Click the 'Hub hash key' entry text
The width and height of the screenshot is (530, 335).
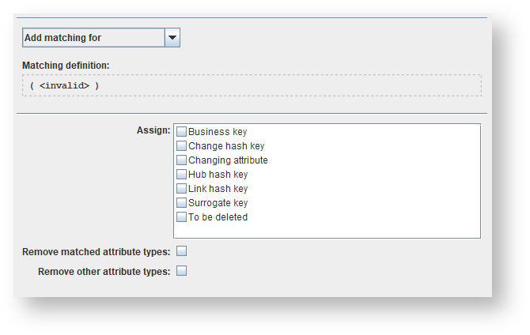(218, 175)
